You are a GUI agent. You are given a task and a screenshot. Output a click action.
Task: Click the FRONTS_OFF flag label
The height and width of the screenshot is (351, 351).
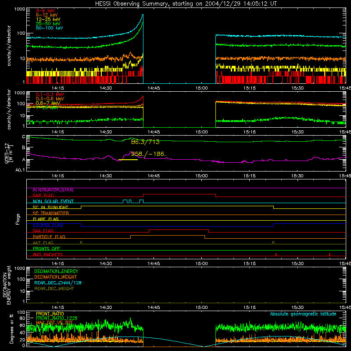47,249
